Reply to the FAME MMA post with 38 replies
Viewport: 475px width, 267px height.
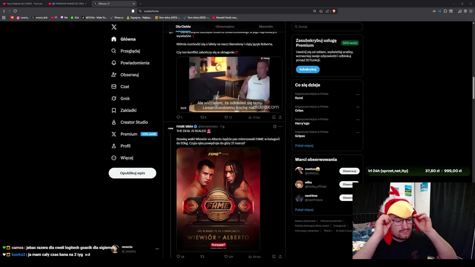tap(178, 257)
